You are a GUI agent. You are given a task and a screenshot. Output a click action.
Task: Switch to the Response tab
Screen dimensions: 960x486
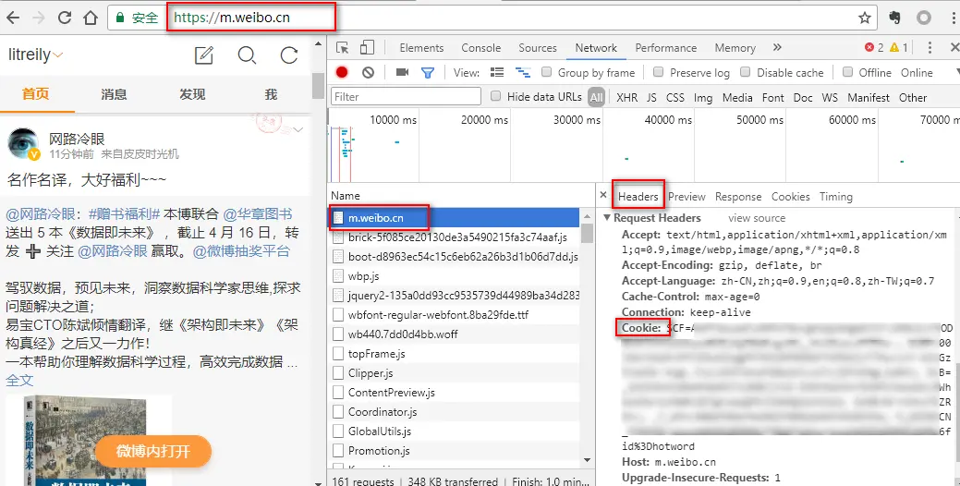[737, 197]
